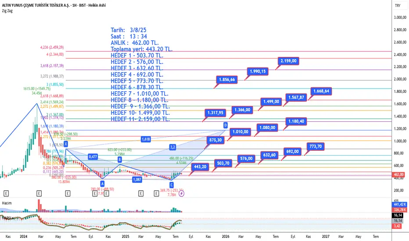Select the 1.668,64 price callout
This screenshot has height=241, width=409.
(x=321, y=91)
